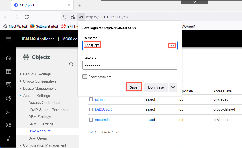Open the Getting Started bookmark

tap(44, 26)
